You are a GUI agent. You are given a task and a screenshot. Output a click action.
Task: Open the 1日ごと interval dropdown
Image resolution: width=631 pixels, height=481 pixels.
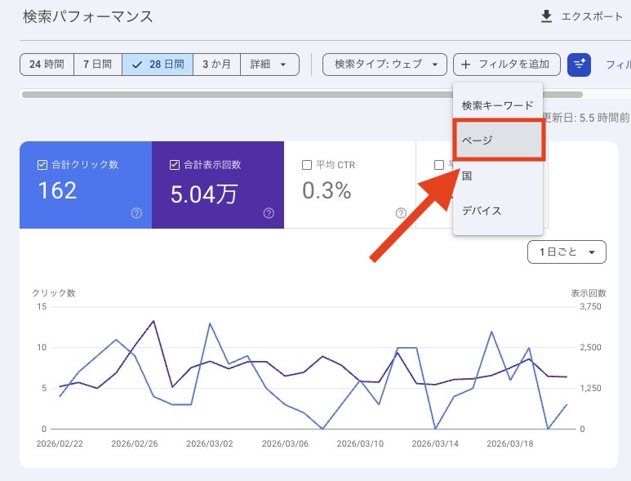[x=567, y=252]
